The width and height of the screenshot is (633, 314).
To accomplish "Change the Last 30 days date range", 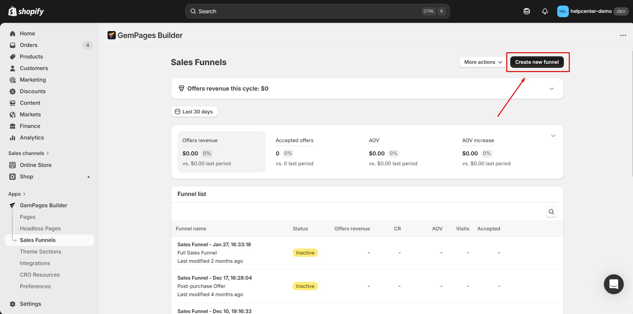I will click(194, 111).
